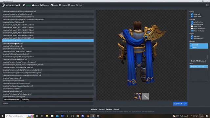Toggle the Torso1 geoset checkbox
Image resolution: width=210 pixels, height=118 pixels.
tap(191, 47)
